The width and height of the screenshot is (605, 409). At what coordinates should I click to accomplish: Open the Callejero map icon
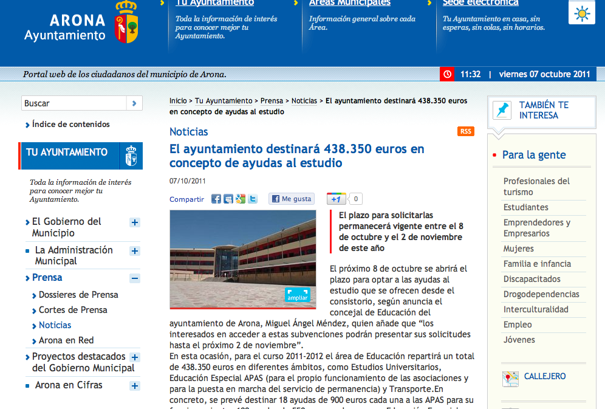click(x=511, y=378)
